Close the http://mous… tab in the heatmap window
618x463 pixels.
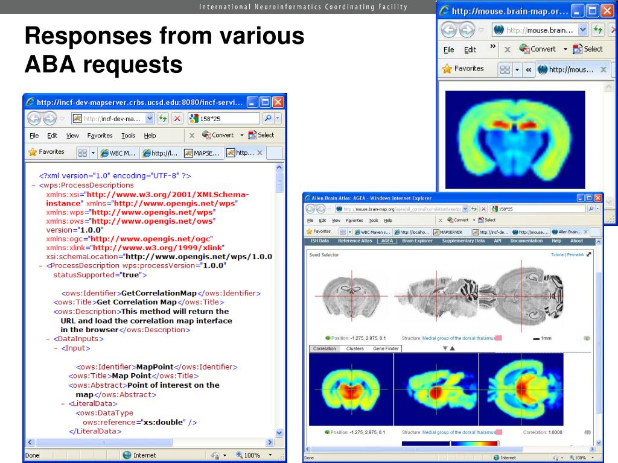click(604, 70)
